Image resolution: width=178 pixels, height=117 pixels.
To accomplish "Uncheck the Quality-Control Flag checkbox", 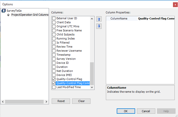I will coord(54,79).
